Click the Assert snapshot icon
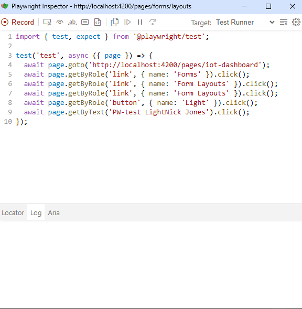302x309 pixels. [x=98, y=22]
